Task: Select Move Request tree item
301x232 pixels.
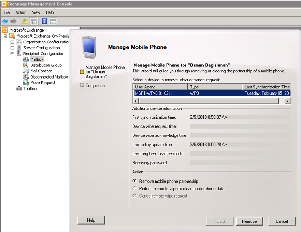Action: coord(43,83)
